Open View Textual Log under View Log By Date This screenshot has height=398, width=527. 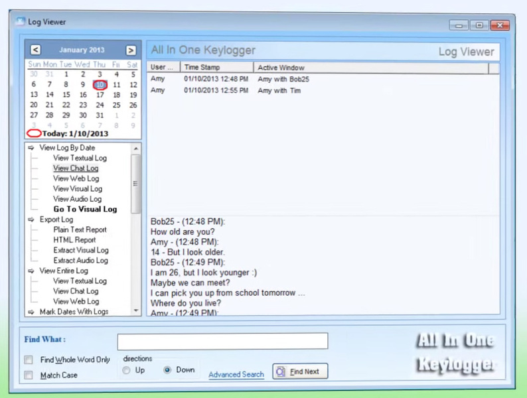click(80, 158)
